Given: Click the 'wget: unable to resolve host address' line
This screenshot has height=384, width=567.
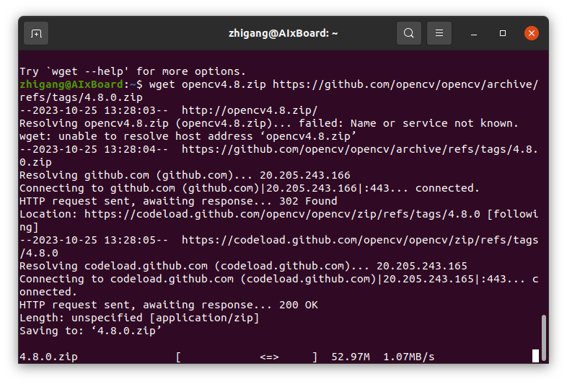Looking at the screenshot, I should click(188, 136).
